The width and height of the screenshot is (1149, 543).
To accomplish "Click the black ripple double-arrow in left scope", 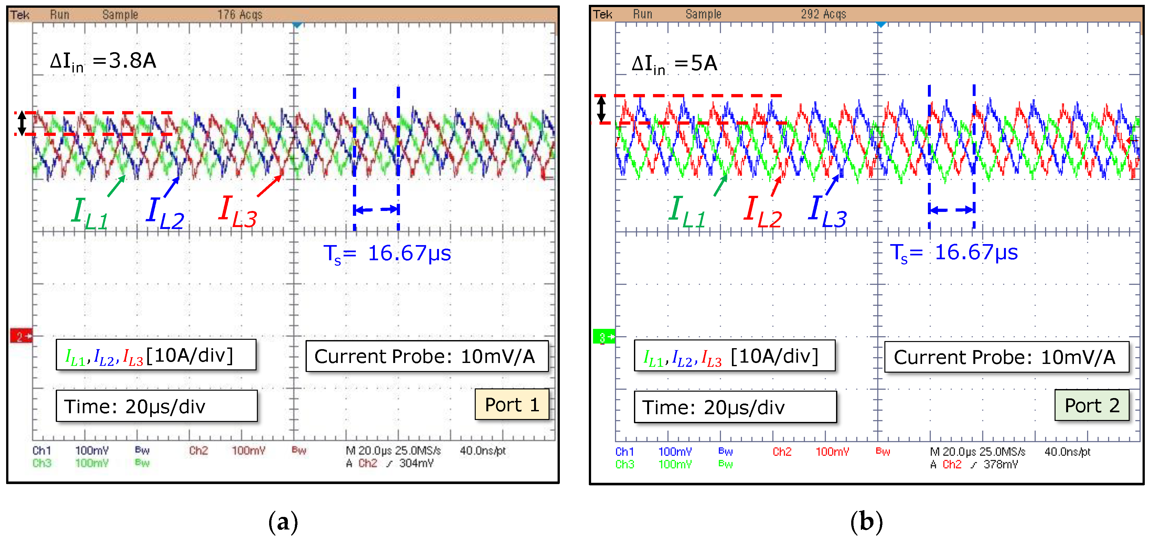I will pos(22,123).
